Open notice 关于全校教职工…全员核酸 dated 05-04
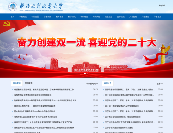This screenshot has height=133, width=173. [x=130, y=111]
